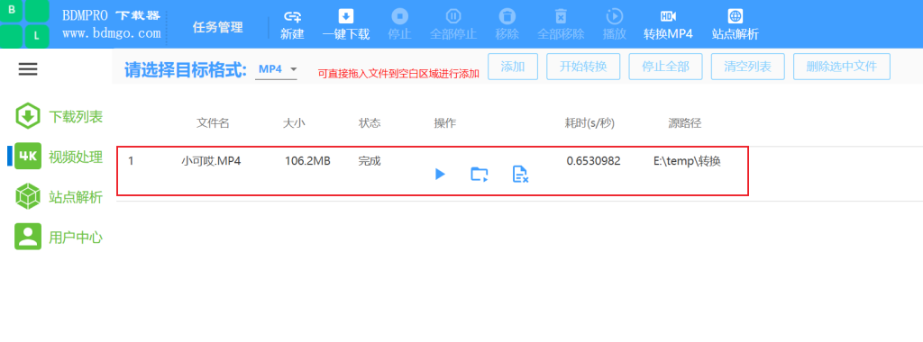Click the 文件名 column header
The image size is (923, 342).
coord(213,123)
